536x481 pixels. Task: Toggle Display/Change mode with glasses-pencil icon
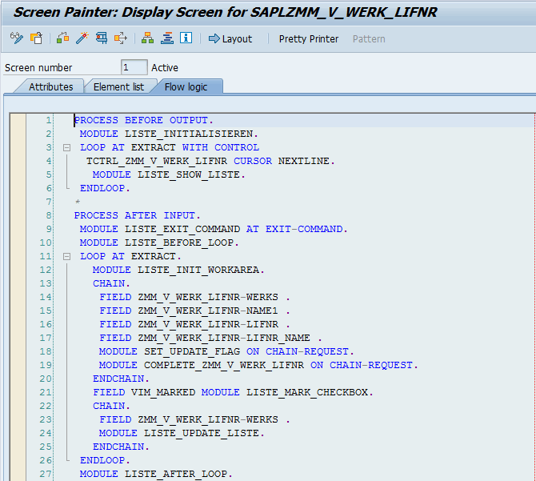click(x=17, y=38)
